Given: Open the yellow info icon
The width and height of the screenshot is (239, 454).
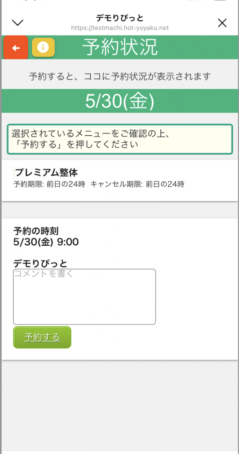Looking at the screenshot, I should pyautogui.click(x=43, y=47).
